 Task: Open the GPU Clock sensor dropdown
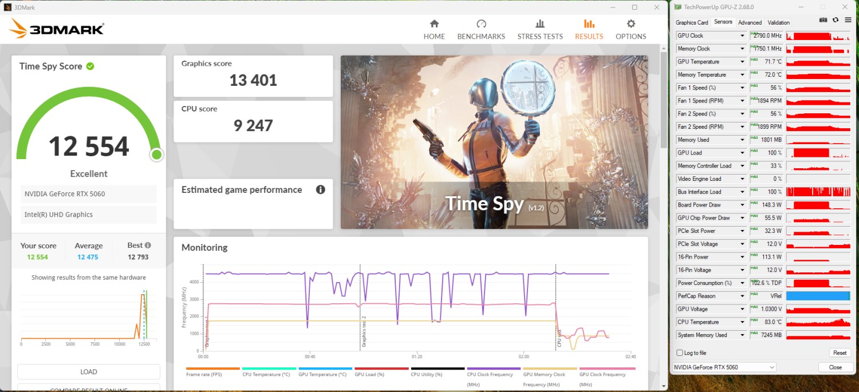pyautogui.click(x=742, y=35)
